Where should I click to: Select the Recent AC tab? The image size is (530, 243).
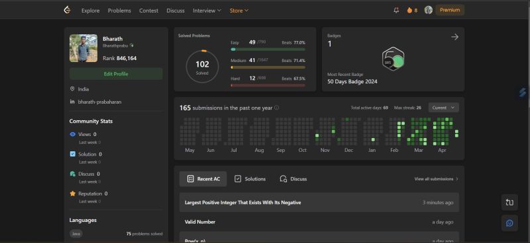203,179
